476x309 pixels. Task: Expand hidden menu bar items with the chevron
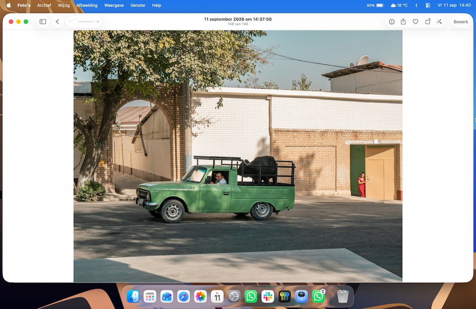[416, 5]
